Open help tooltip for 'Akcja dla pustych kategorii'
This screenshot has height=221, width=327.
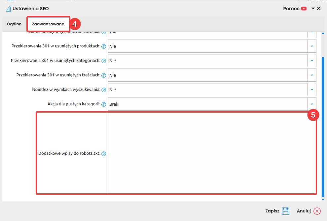pyautogui.click(x=104, y=104)
